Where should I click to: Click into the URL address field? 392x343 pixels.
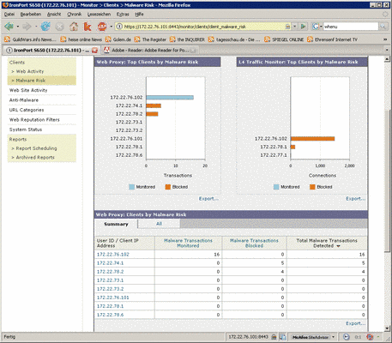click(x=203, y=27)
